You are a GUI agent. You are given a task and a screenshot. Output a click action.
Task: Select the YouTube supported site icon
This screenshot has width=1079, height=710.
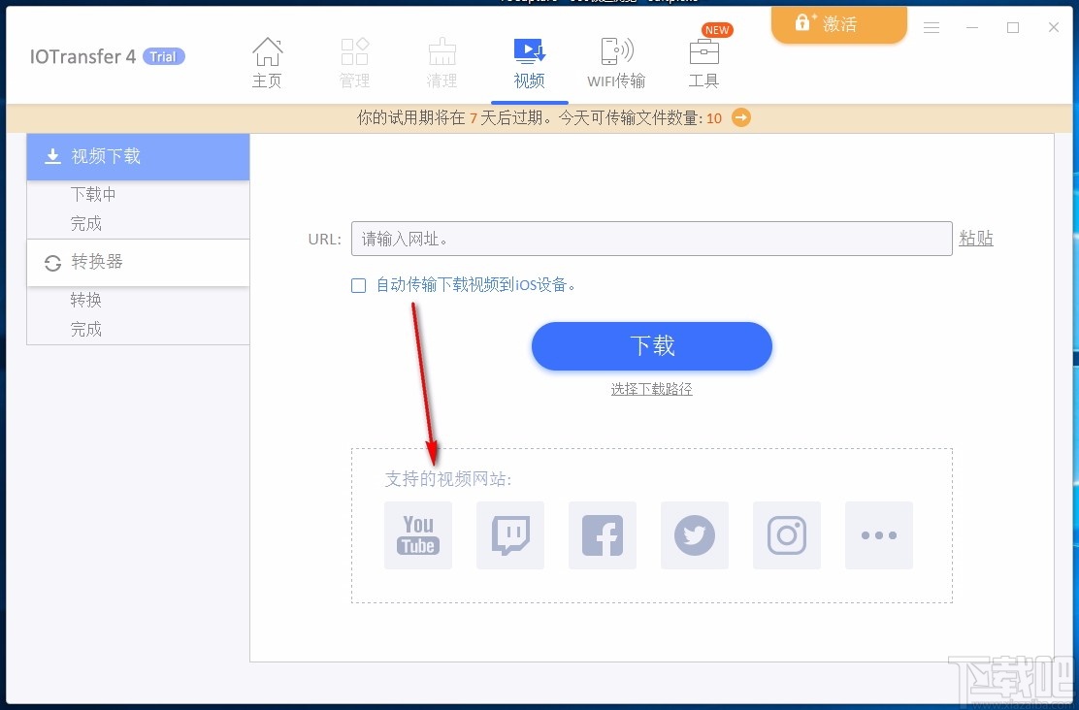tap(417, 534)
